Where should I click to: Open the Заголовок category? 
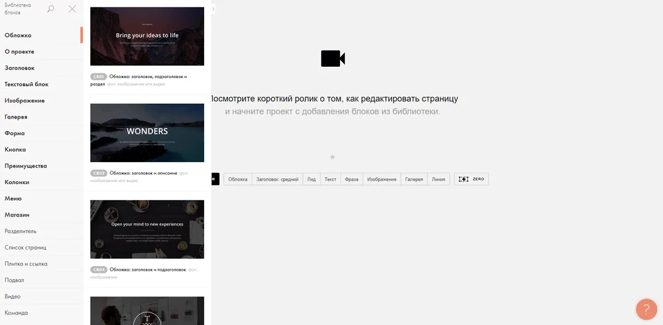41,68
